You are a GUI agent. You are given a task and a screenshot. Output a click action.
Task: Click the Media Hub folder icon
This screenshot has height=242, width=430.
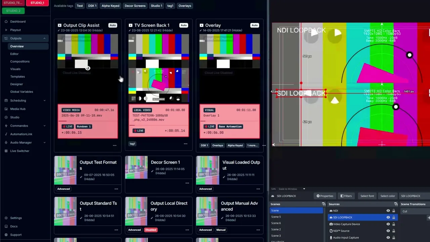click(x=6, y=109)
